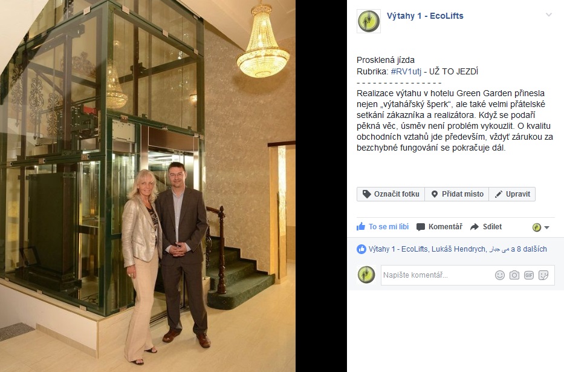
Task: Click the Upravit edit button
Action: 512,194
